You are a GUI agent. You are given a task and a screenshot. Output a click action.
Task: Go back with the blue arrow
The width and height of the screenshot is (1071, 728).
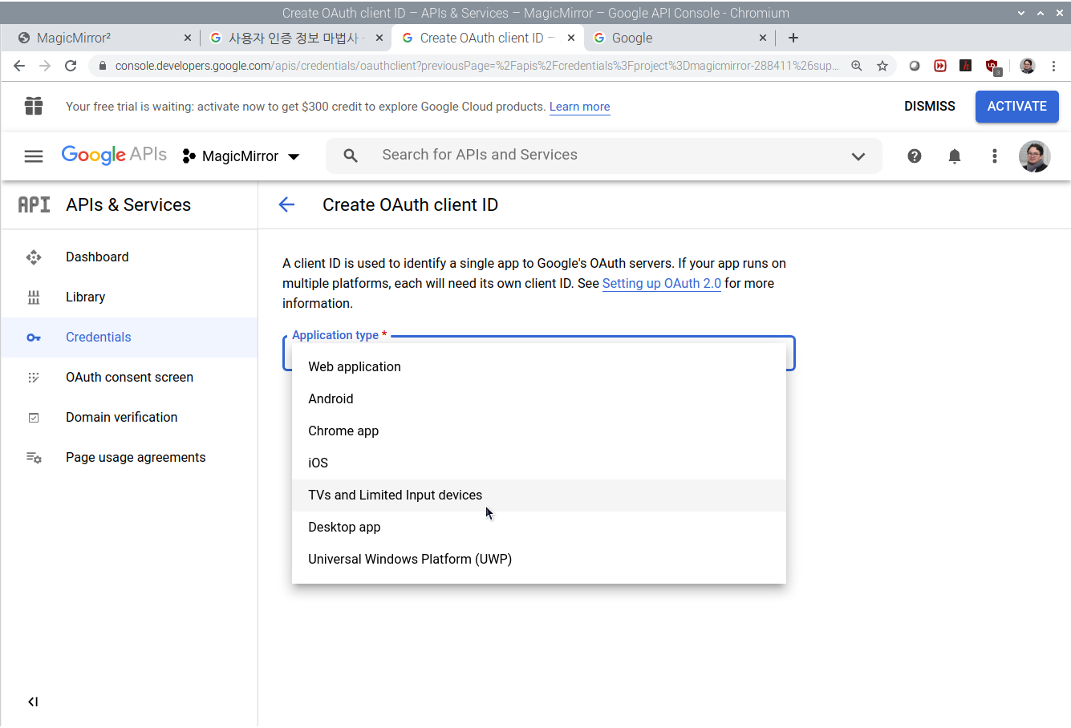pos(286,204)
